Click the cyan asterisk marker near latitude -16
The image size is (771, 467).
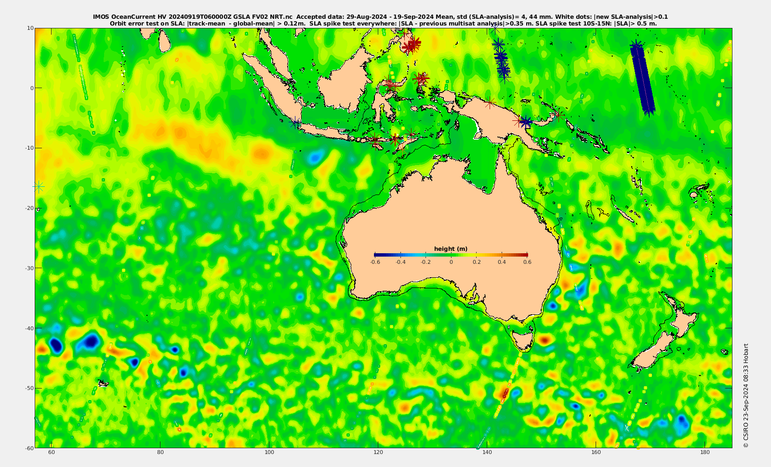point(39,186)
